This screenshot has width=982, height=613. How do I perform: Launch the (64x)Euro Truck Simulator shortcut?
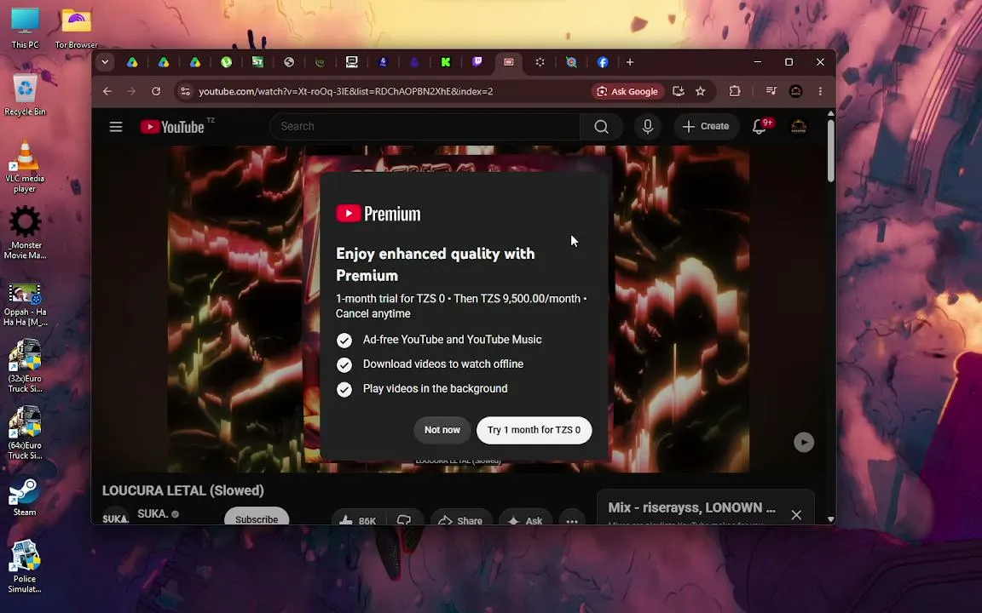pyautogui.click(x=25, y=433)
